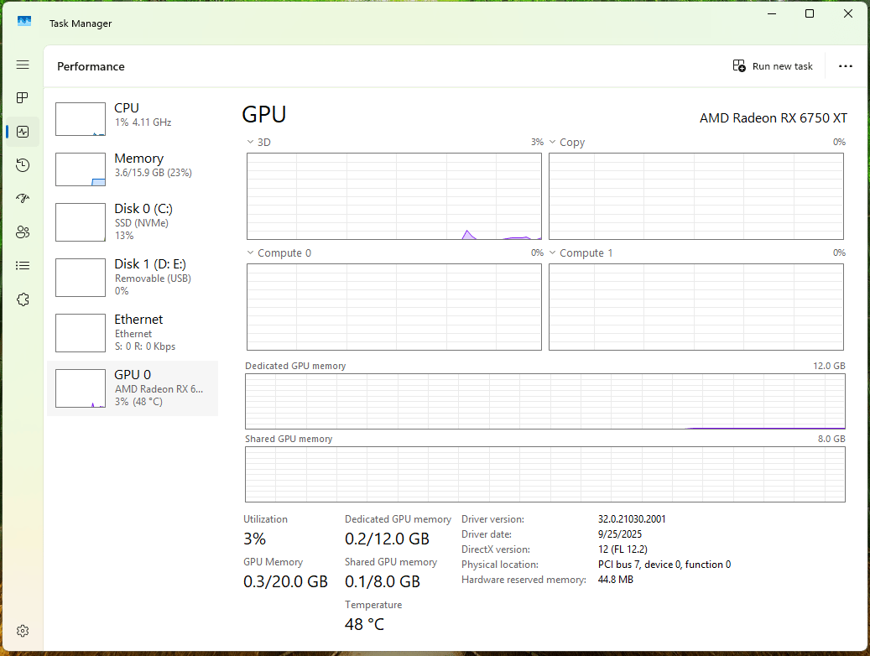Click the 12.0 GB dedicated memory scale label
This screenshot has width=870, height=656.
(x=829, y=366)
